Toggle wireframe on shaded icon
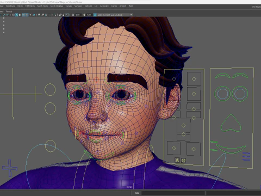 tap(23, 15)
